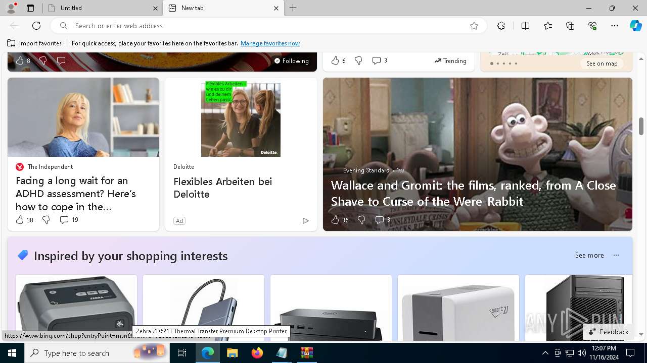Click See on map button
The width and height of the screenshot is (647, 363).
coord(602,64)
